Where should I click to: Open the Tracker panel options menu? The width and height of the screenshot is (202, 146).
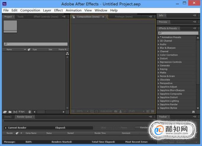[194, 117]
